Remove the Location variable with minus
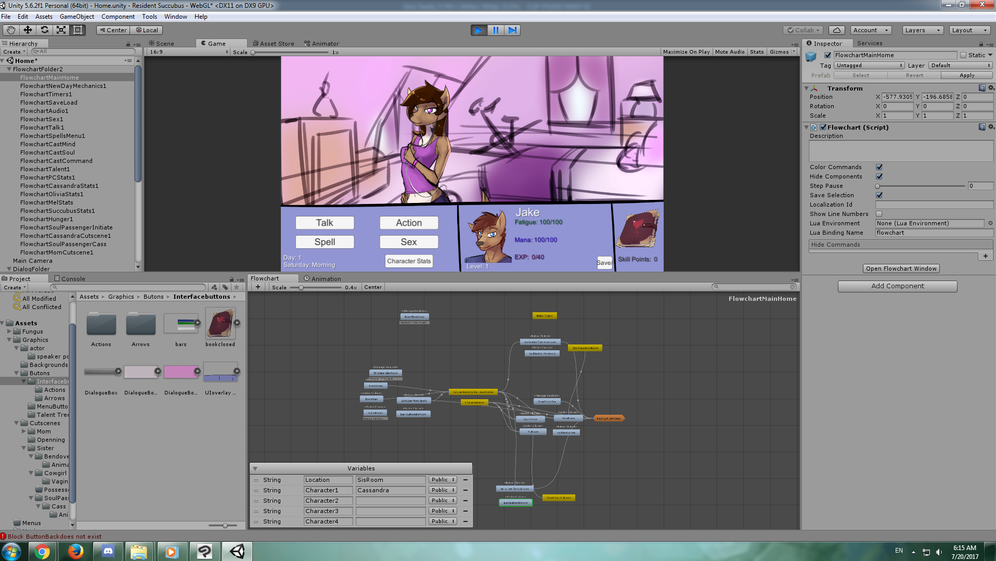Viewport: 996px width, 561px height. pos(465,480)
